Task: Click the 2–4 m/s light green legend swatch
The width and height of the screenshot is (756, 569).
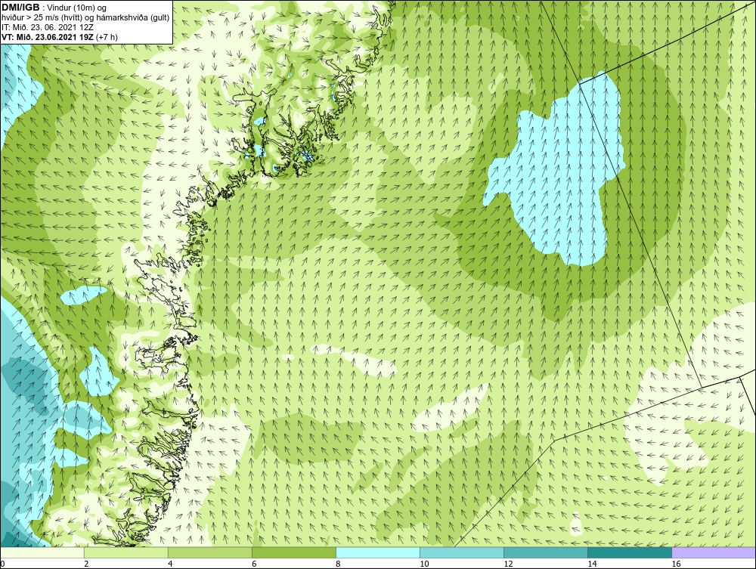Action: pyautogui.click(x=125, y=552)
